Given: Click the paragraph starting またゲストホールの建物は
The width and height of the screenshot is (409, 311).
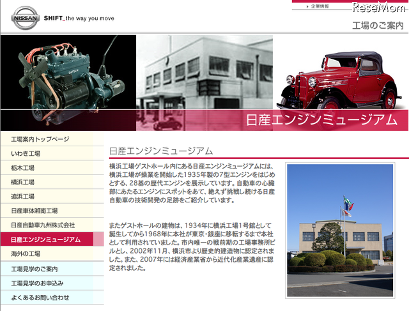Looking at the screenshot, I should (x=192, y=247).
